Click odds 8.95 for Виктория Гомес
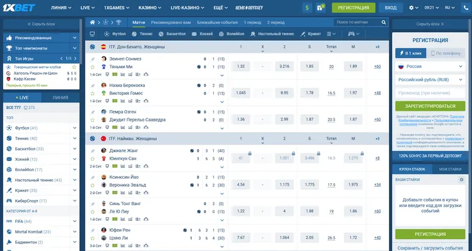The width and height of the screenshot is (472, 251). pyautogui.click(x=284, y=93)
